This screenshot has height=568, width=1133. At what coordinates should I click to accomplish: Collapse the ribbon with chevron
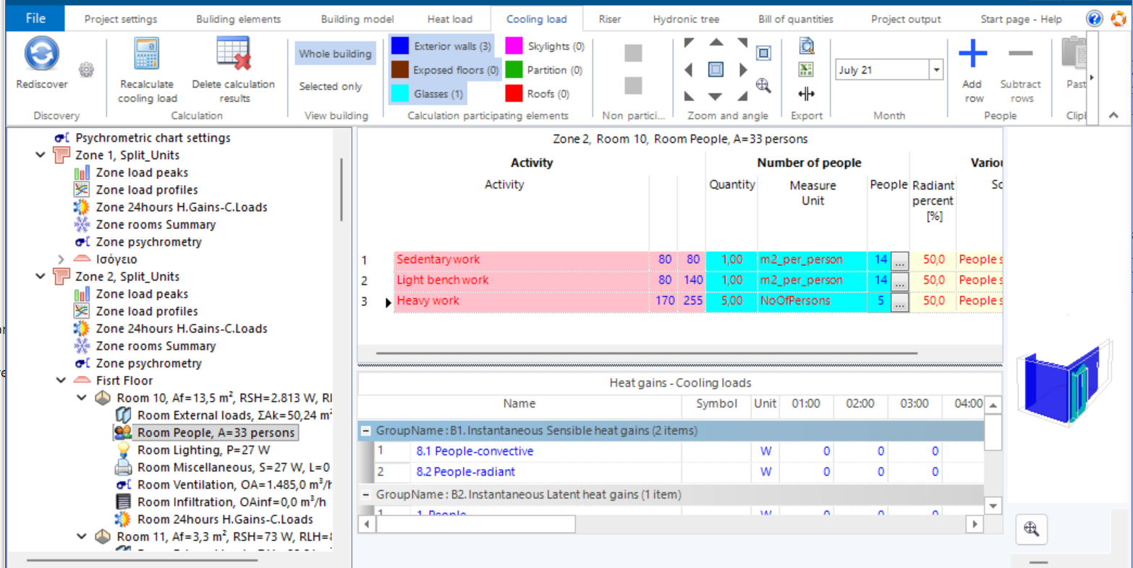[1113, 114]
